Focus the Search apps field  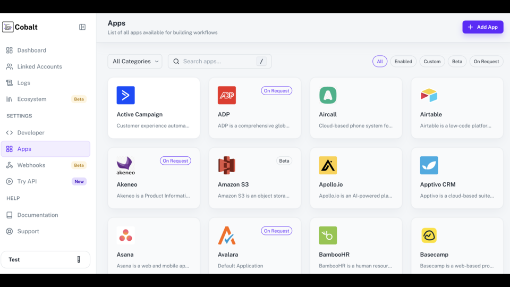click(x=219, y=61)
